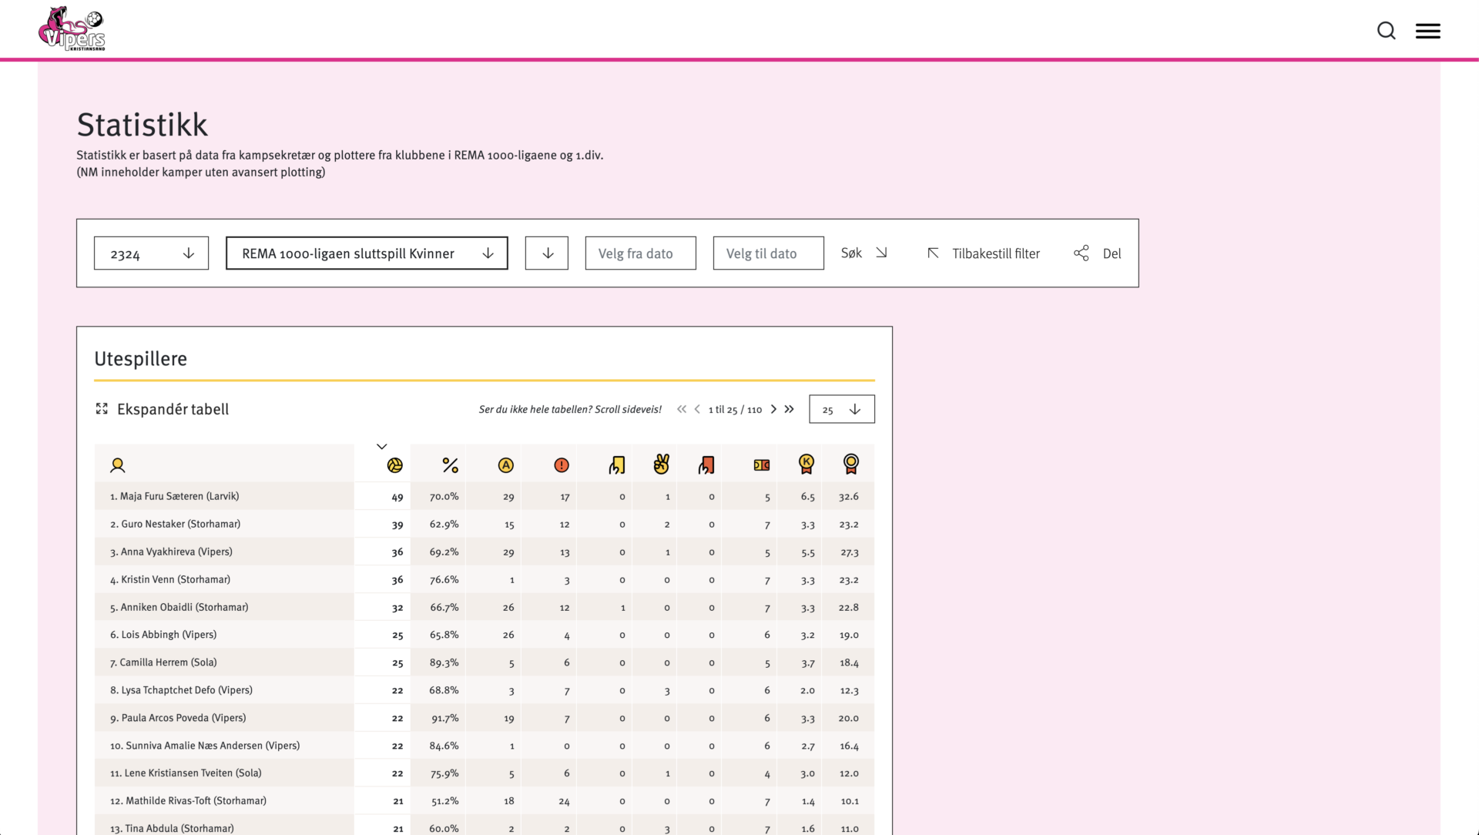This screenshot has width=1479, height=835.
Task: Open the hamburger main menu
Action: [1427, 31]
